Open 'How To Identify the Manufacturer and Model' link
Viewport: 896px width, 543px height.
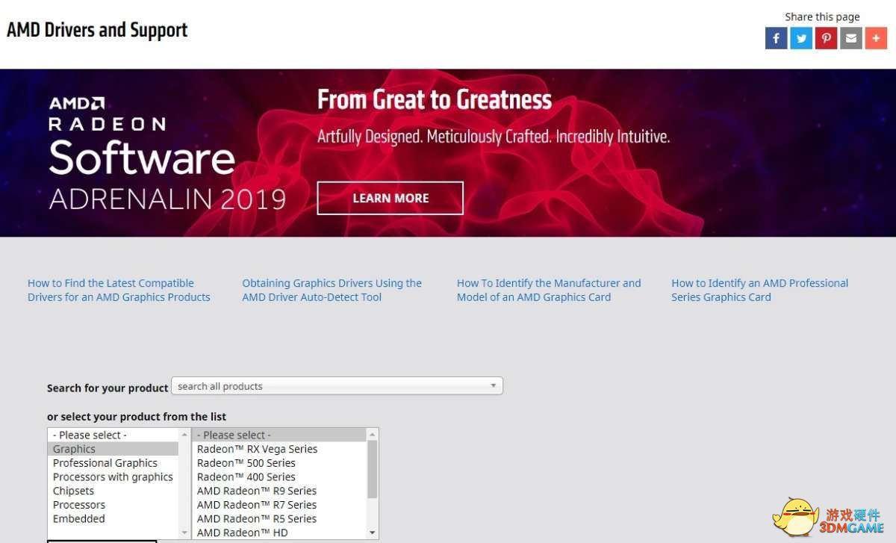click(549, 290)
